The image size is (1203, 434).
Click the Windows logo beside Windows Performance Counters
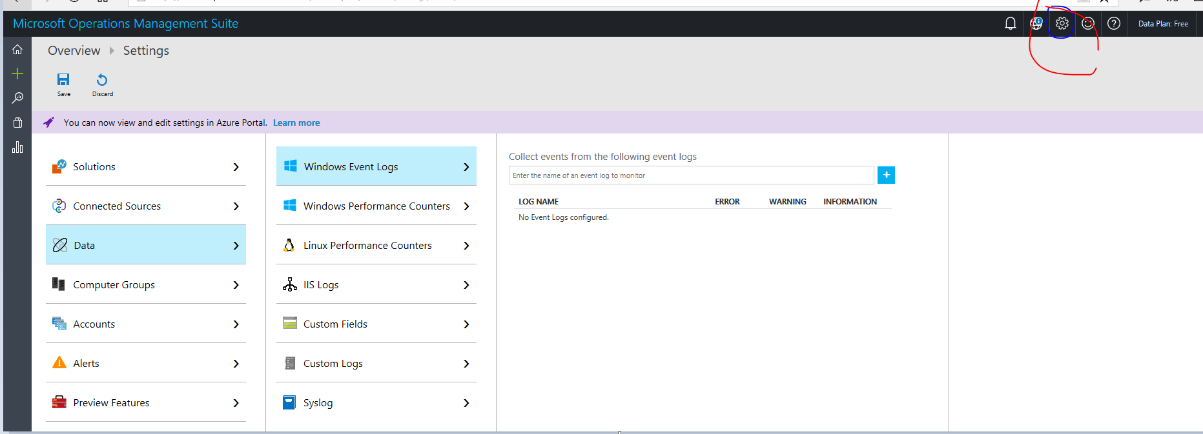(x=290, y=206)
